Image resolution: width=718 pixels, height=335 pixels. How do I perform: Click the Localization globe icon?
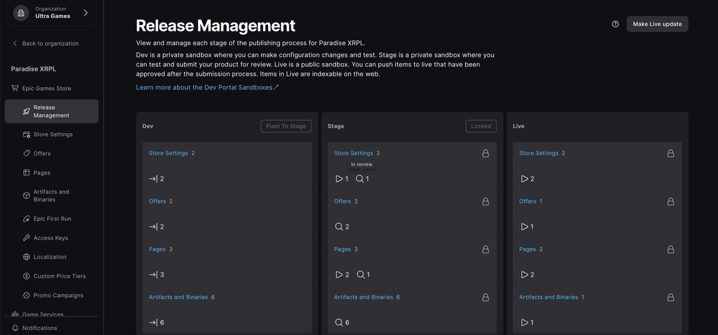[26, 257]
